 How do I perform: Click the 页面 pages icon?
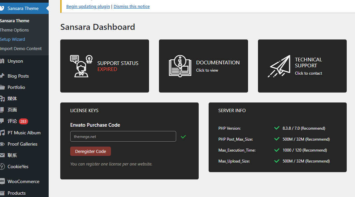click(2, 110)
